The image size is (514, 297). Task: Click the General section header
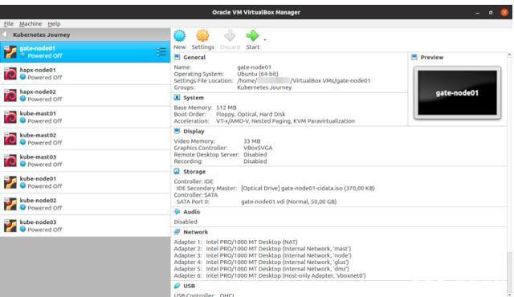pos(194,57)
